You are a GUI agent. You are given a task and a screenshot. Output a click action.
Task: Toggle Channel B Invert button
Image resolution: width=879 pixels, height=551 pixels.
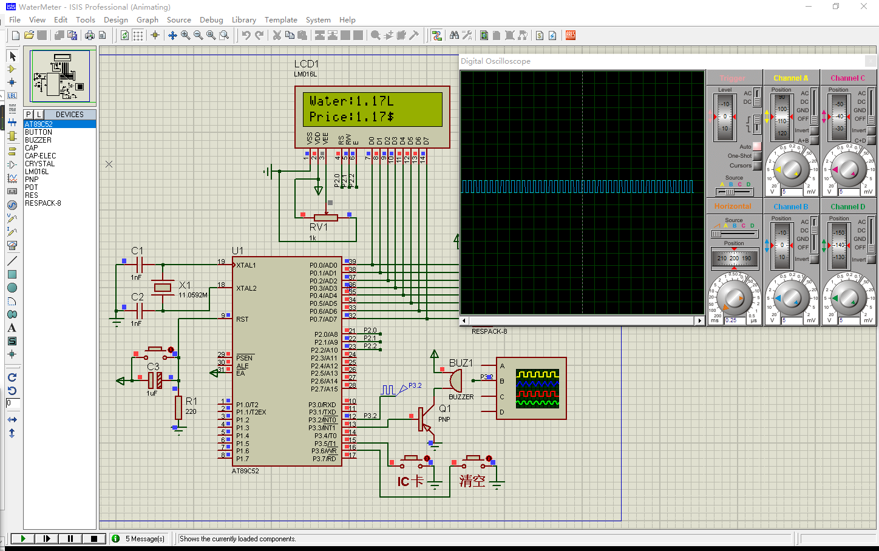815,259
